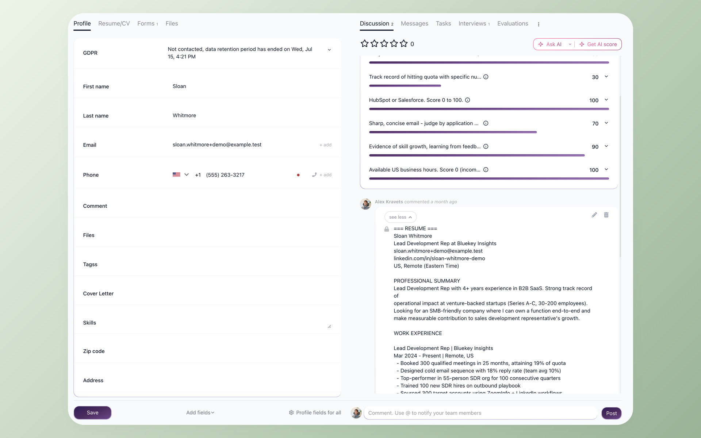Viewport: 701px width, 438px height.
Task: Switch to the Profile tab
Action: coord(82,24)
